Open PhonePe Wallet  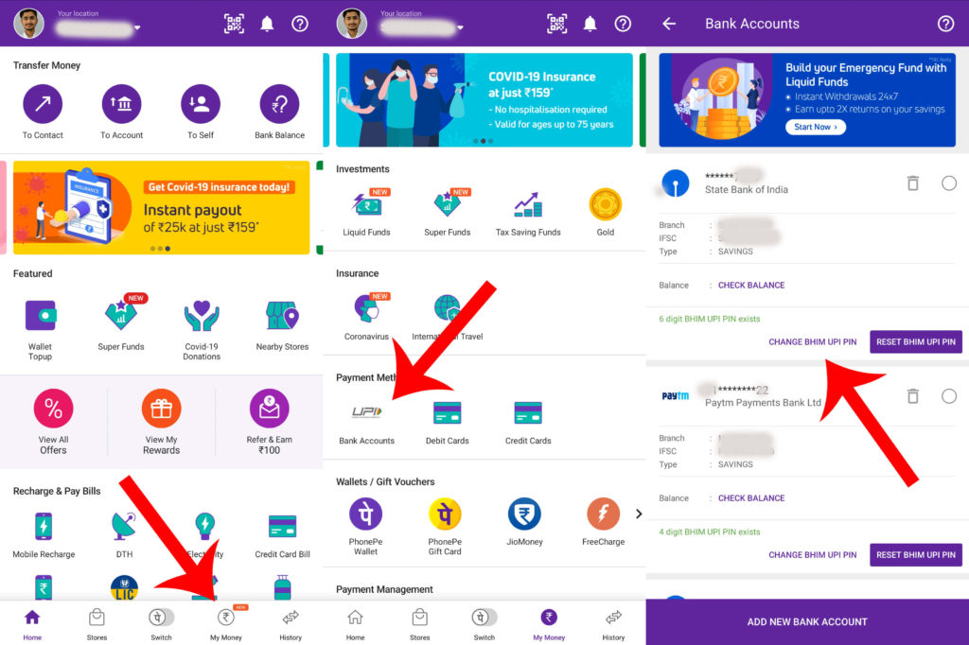[x=365, y=514]
